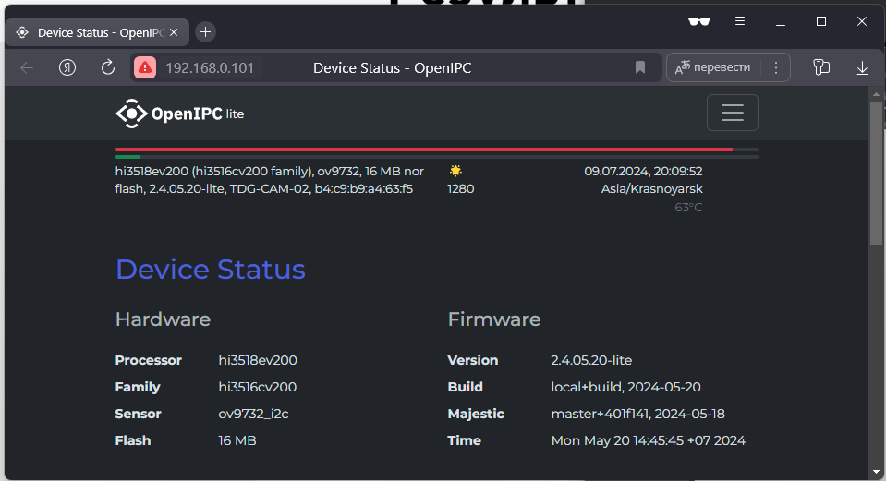Click the Device Status heading
886x481 pixels.
click(x=210, y=270)
